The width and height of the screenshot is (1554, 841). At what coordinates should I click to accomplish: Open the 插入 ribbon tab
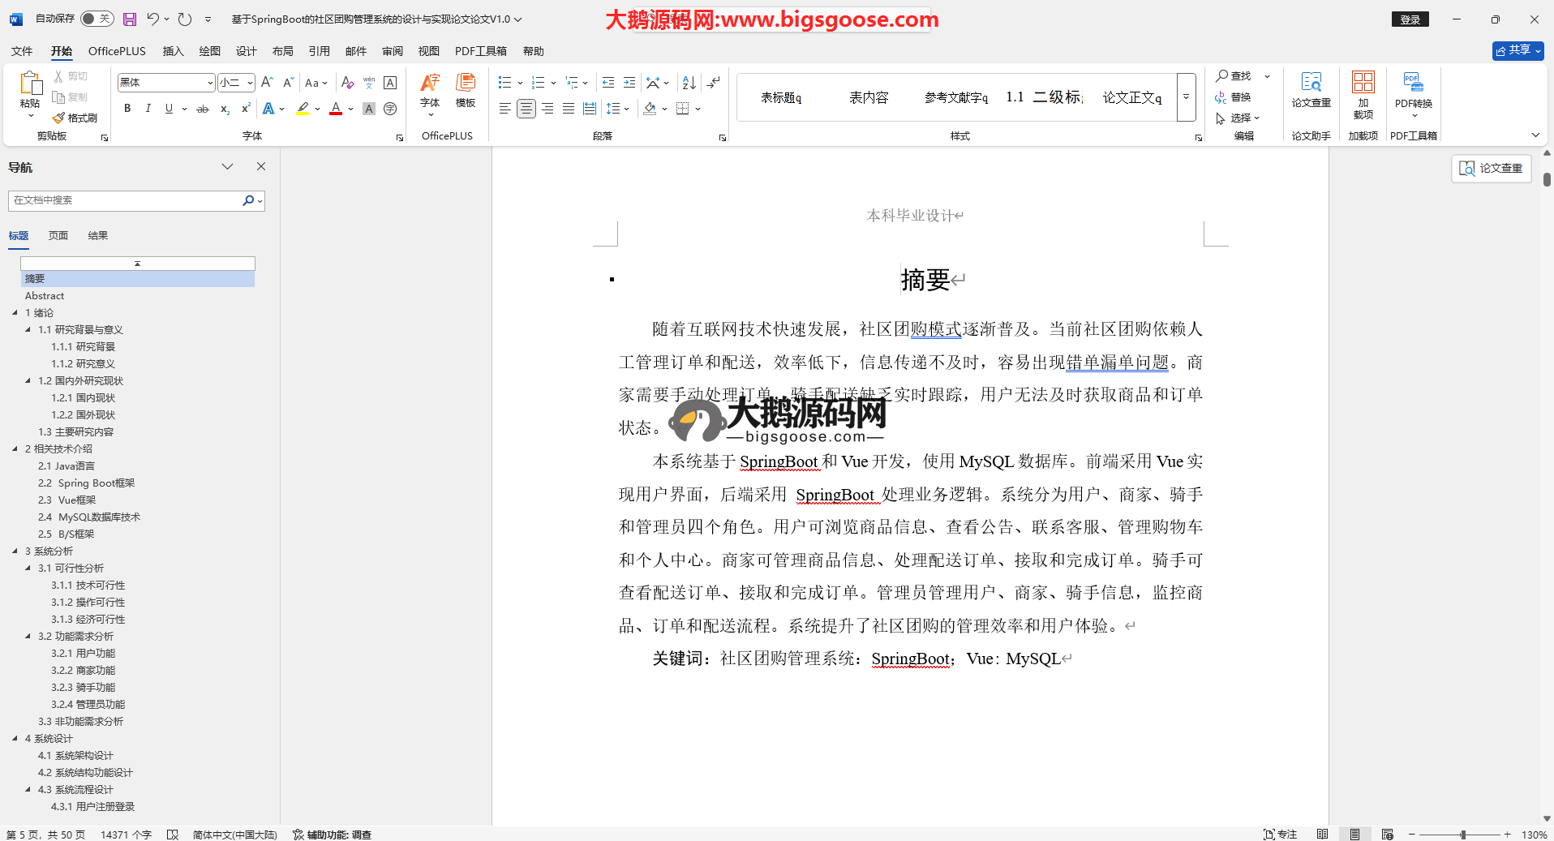tap(173, 51)
